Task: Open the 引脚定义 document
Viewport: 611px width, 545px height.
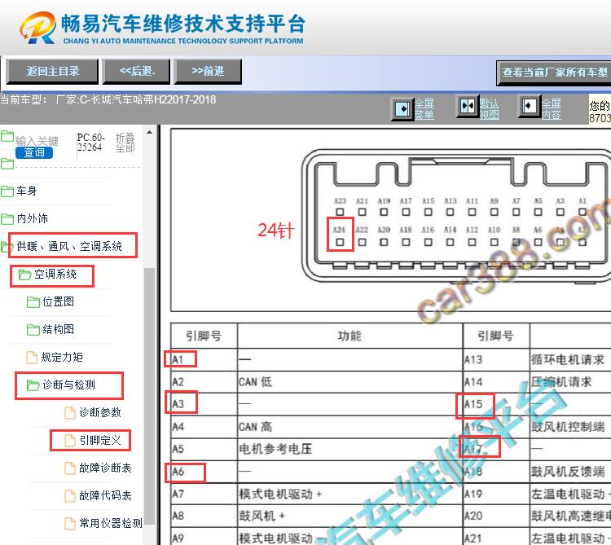Action: (x=100, y=440)
